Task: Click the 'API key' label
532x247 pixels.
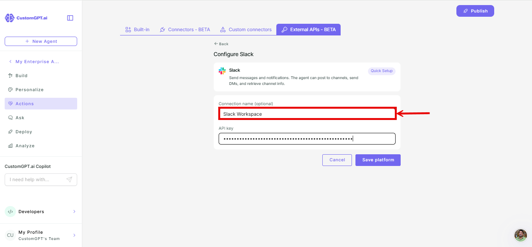Action: click(x=226, y=128)
